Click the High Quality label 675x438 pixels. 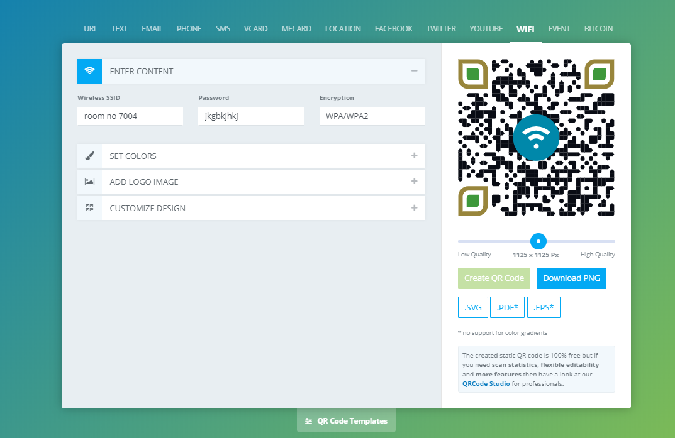[598, 254]
